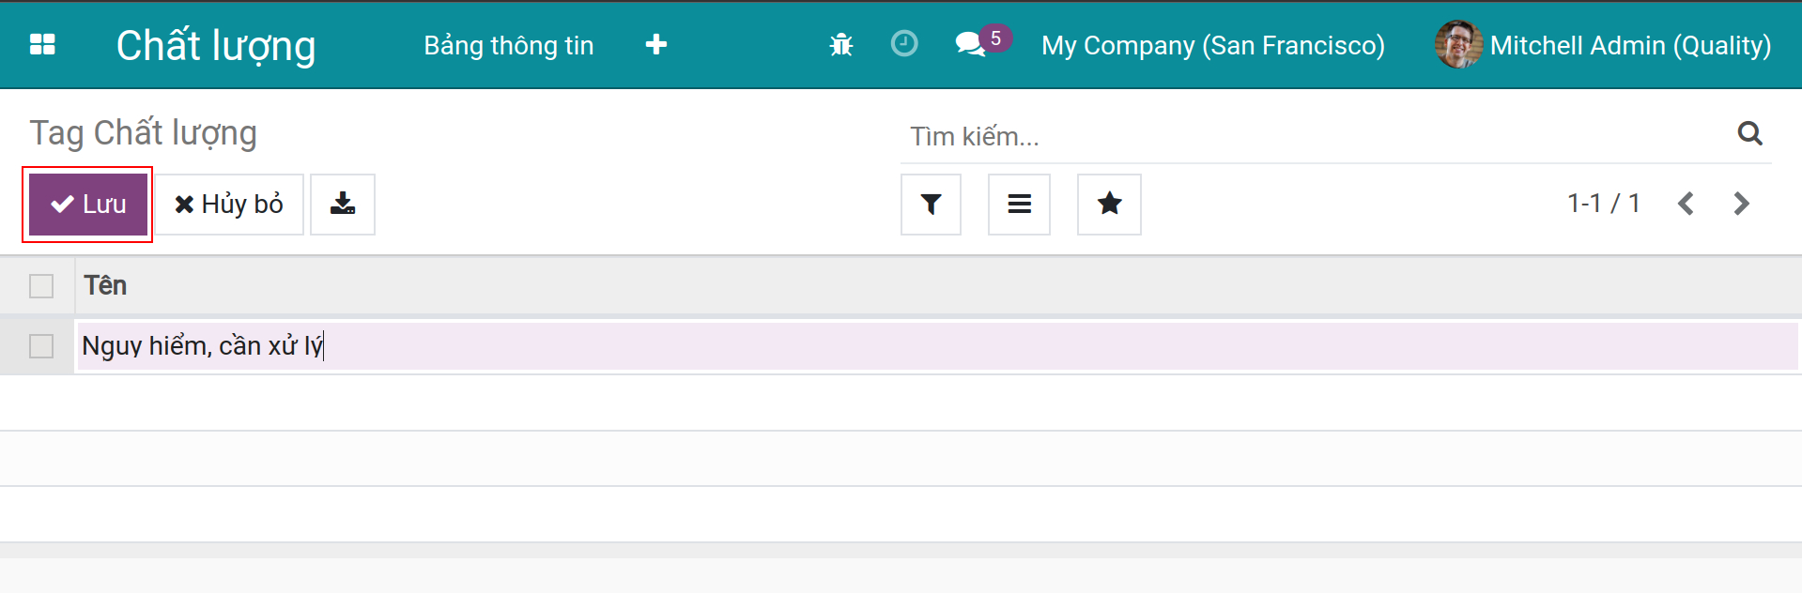This screenshot has width=1802, height=593.
Task: Open the activities clock icon
Action: [x=903, y=44]
